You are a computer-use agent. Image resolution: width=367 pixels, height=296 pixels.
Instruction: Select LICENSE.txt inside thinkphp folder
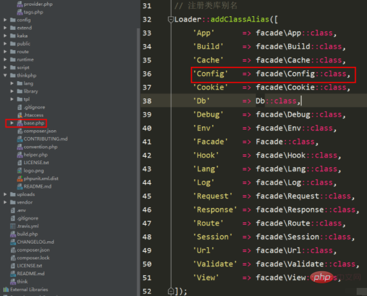[x=36, y=162]
